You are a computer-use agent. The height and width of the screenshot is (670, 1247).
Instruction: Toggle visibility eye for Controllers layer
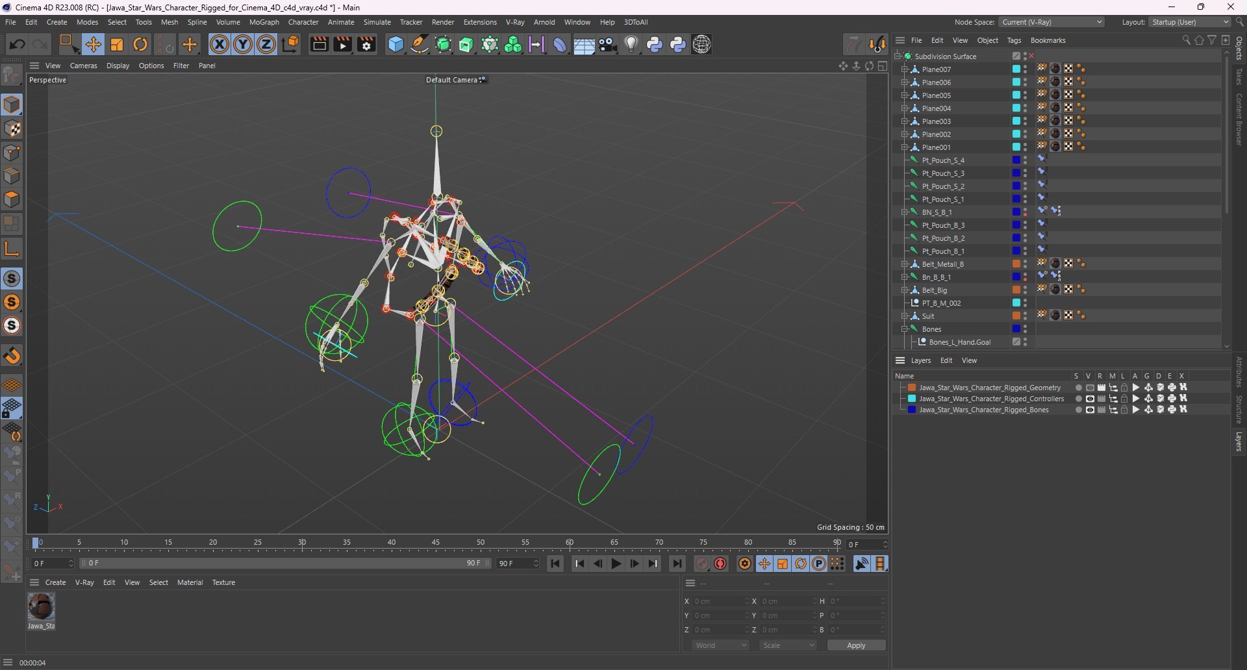click(1090, 399)
